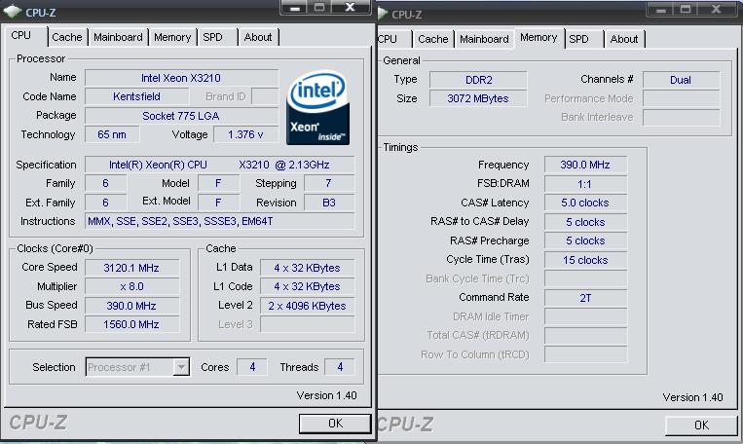The height and width of the screenshot is (444, 743).
Task: Click Channels # value Dual
Action: (x=681, y=80)
